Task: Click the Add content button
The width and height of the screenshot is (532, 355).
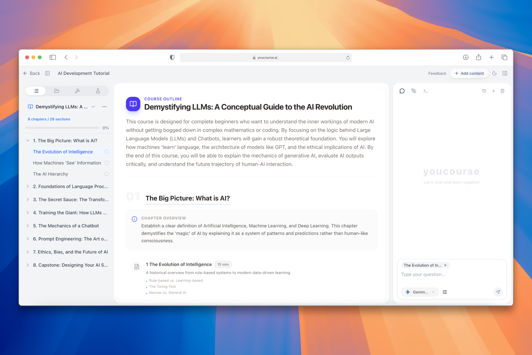Action: [x=469, y=73]
